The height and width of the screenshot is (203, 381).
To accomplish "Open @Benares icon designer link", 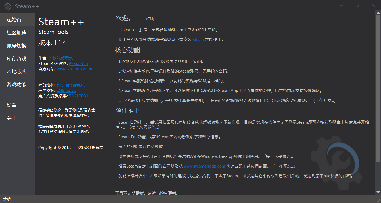I will pyautogui.click(x=66, y=91).
